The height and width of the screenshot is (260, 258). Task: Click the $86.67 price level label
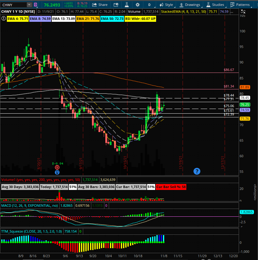coord(229,70)
